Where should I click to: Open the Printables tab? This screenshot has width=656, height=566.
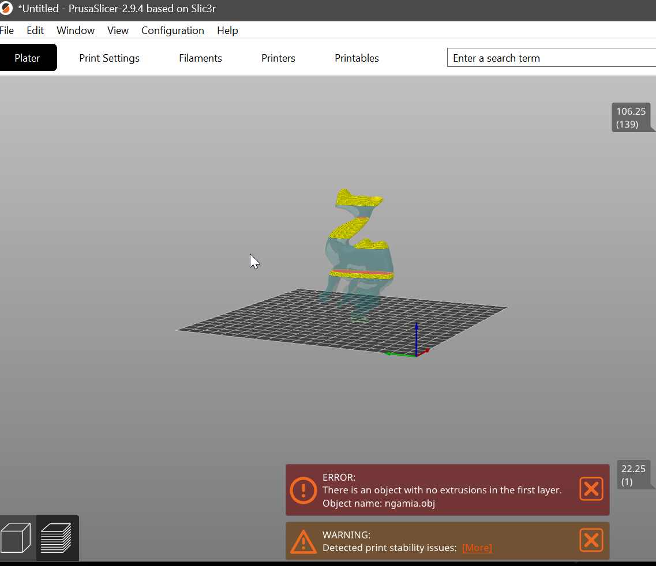(357, 58)
